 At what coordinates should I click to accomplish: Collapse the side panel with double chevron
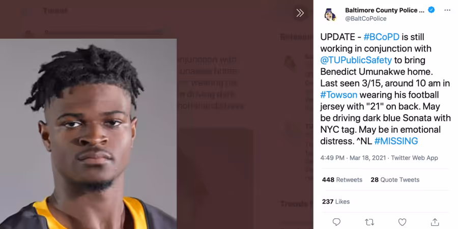point(300,13)
